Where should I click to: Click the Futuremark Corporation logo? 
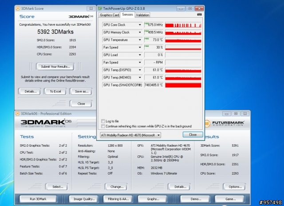tap(225, 124)
